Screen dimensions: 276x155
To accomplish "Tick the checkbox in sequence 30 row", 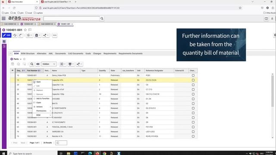I will point(193,94).
